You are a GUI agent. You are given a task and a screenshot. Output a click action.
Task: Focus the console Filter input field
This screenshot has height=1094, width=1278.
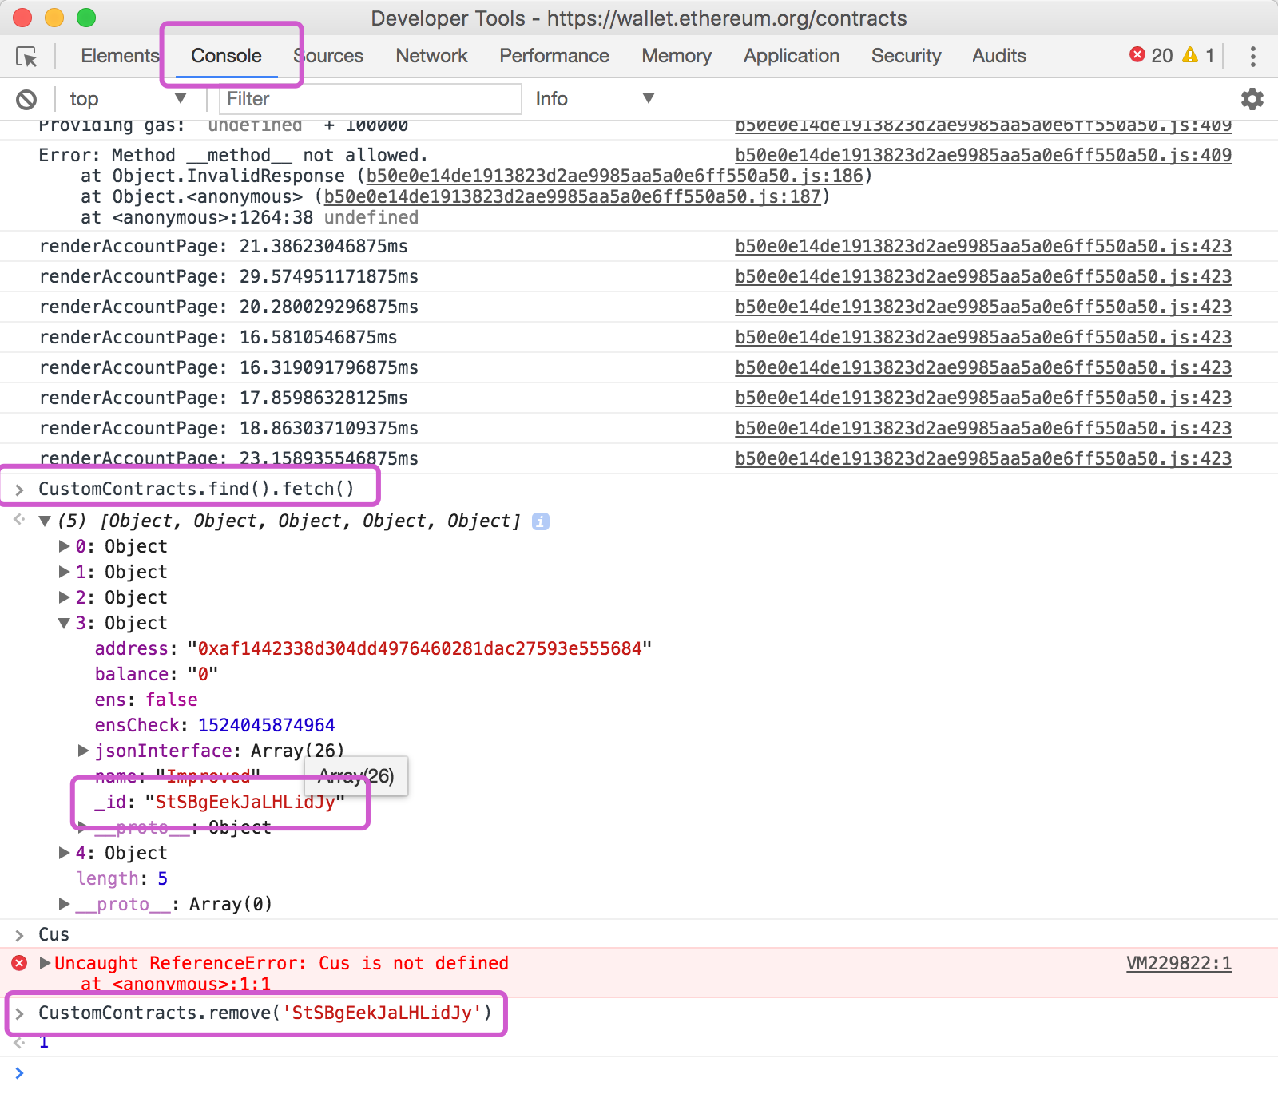370,99
